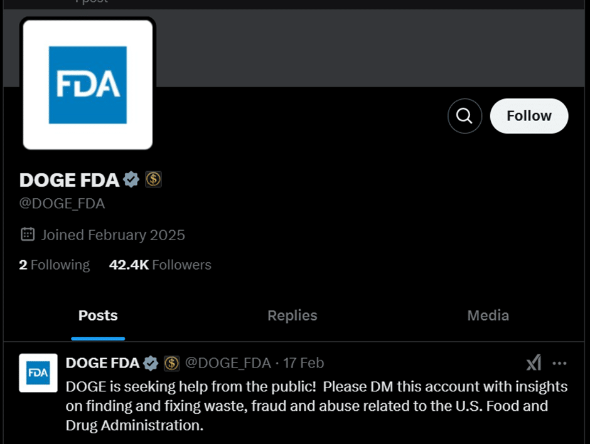The height and width of the screenshot is (444, 590).
Task: Click the Grok icon on the post
Action: 534,363
